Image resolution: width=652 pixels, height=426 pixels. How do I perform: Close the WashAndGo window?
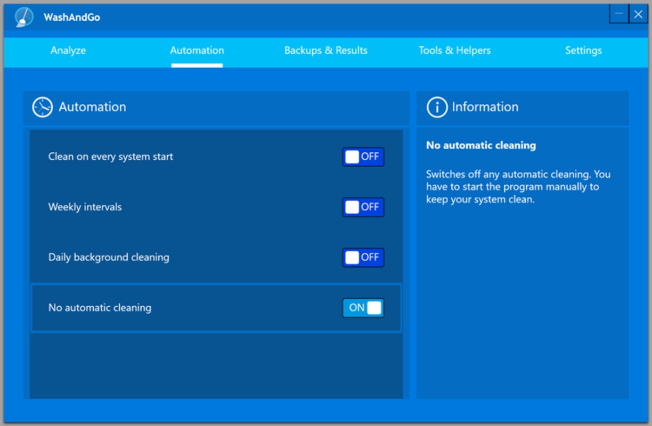coord(638,14)
